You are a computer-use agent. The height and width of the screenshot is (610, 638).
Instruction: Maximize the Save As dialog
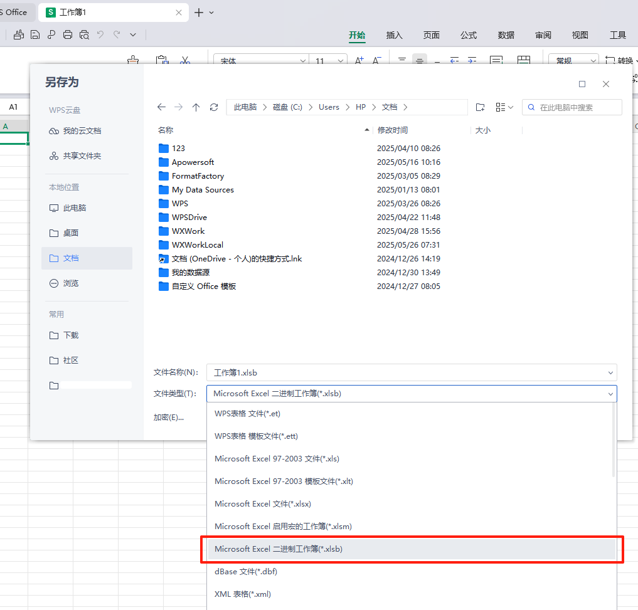click(x=582, y=84)
